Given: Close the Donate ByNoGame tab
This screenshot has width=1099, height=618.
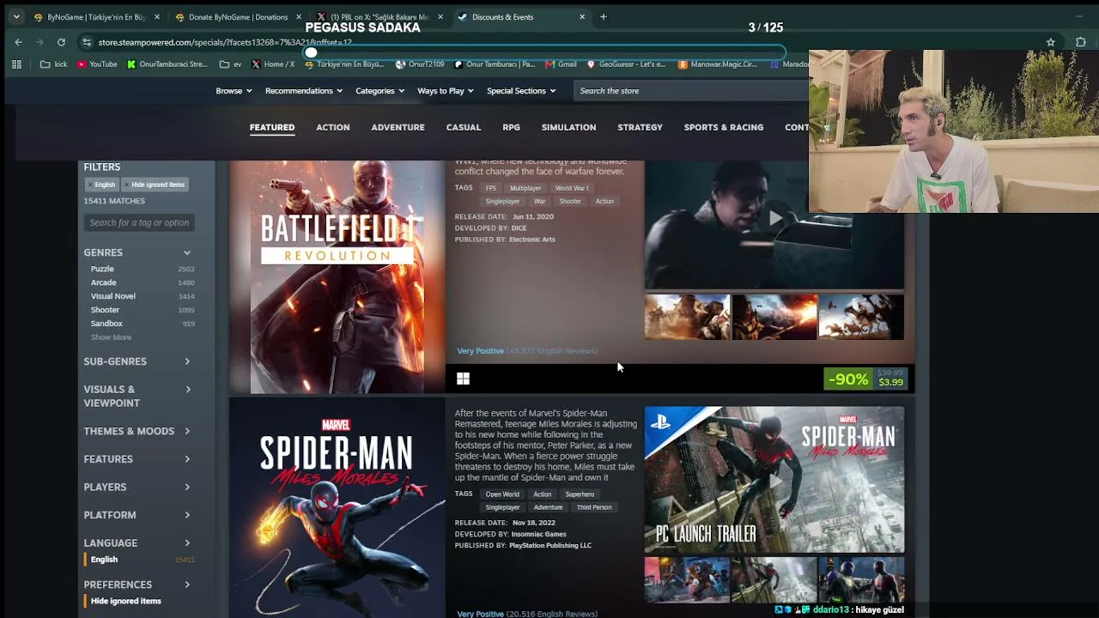Looking at the screenshot, I should 299,17.
